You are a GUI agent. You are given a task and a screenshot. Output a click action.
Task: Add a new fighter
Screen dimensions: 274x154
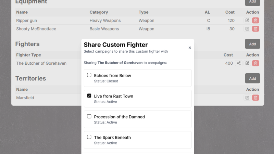(x=252, y=44)
